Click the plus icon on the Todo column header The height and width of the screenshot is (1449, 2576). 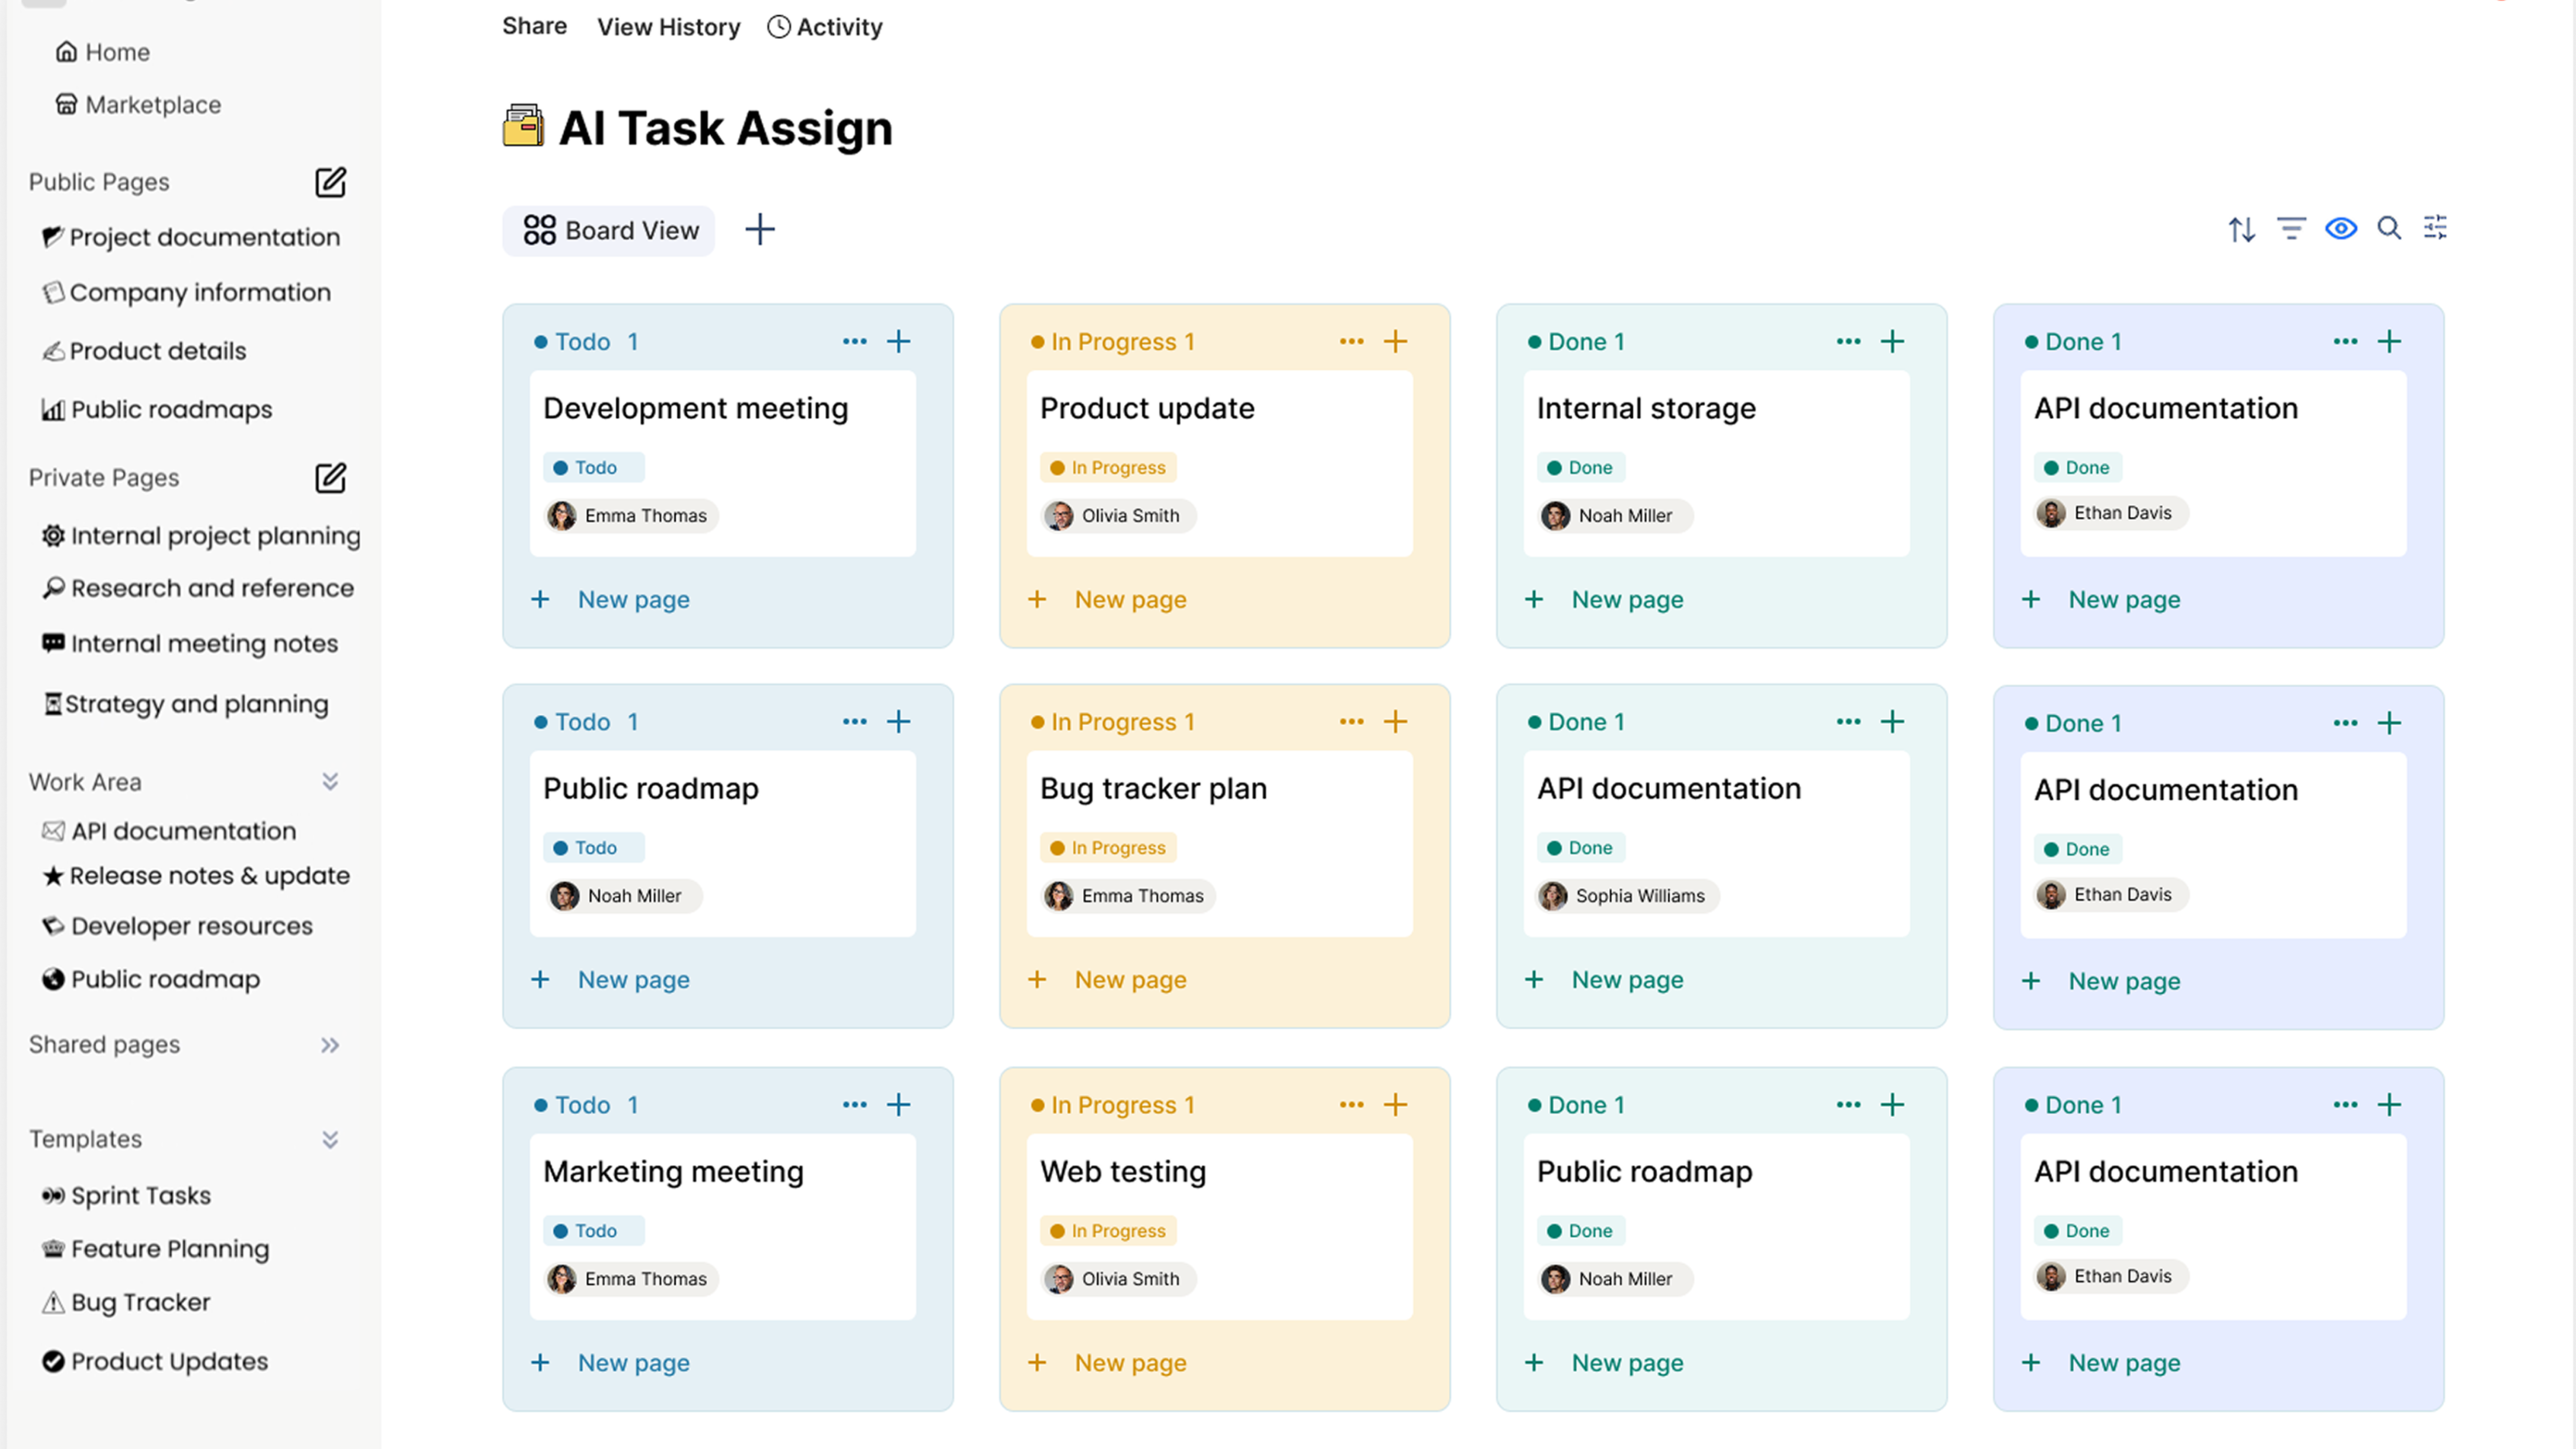pyautogui.click(x=898, y=341)
